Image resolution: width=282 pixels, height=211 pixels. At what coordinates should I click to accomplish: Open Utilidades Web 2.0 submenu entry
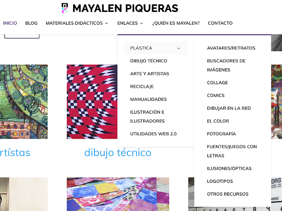point(153,134)
